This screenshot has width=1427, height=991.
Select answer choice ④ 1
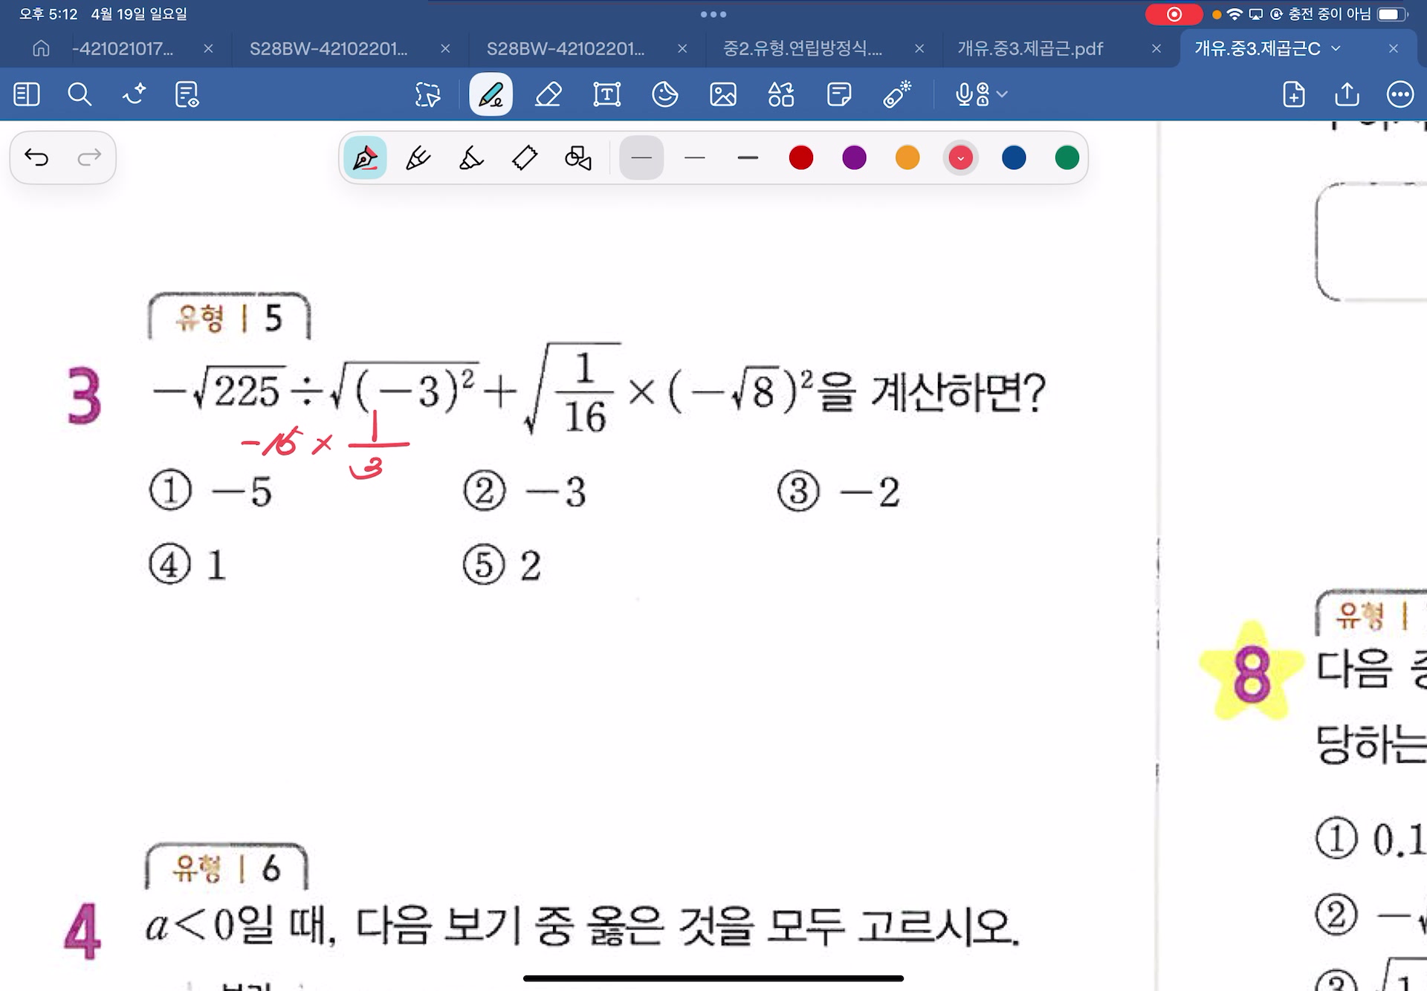coord(188,565)
